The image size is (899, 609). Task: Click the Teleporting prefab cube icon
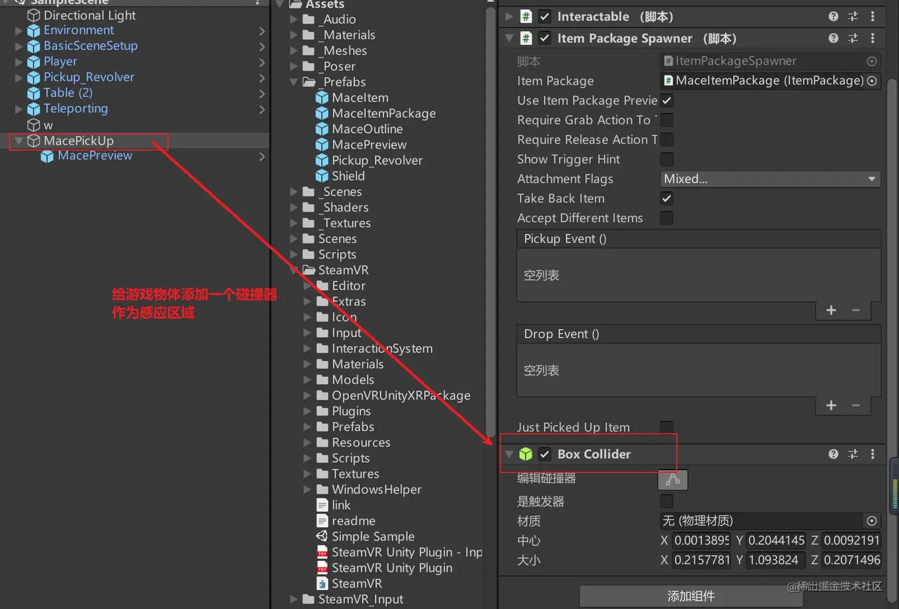pyautogui.click(x=34, y=109)
